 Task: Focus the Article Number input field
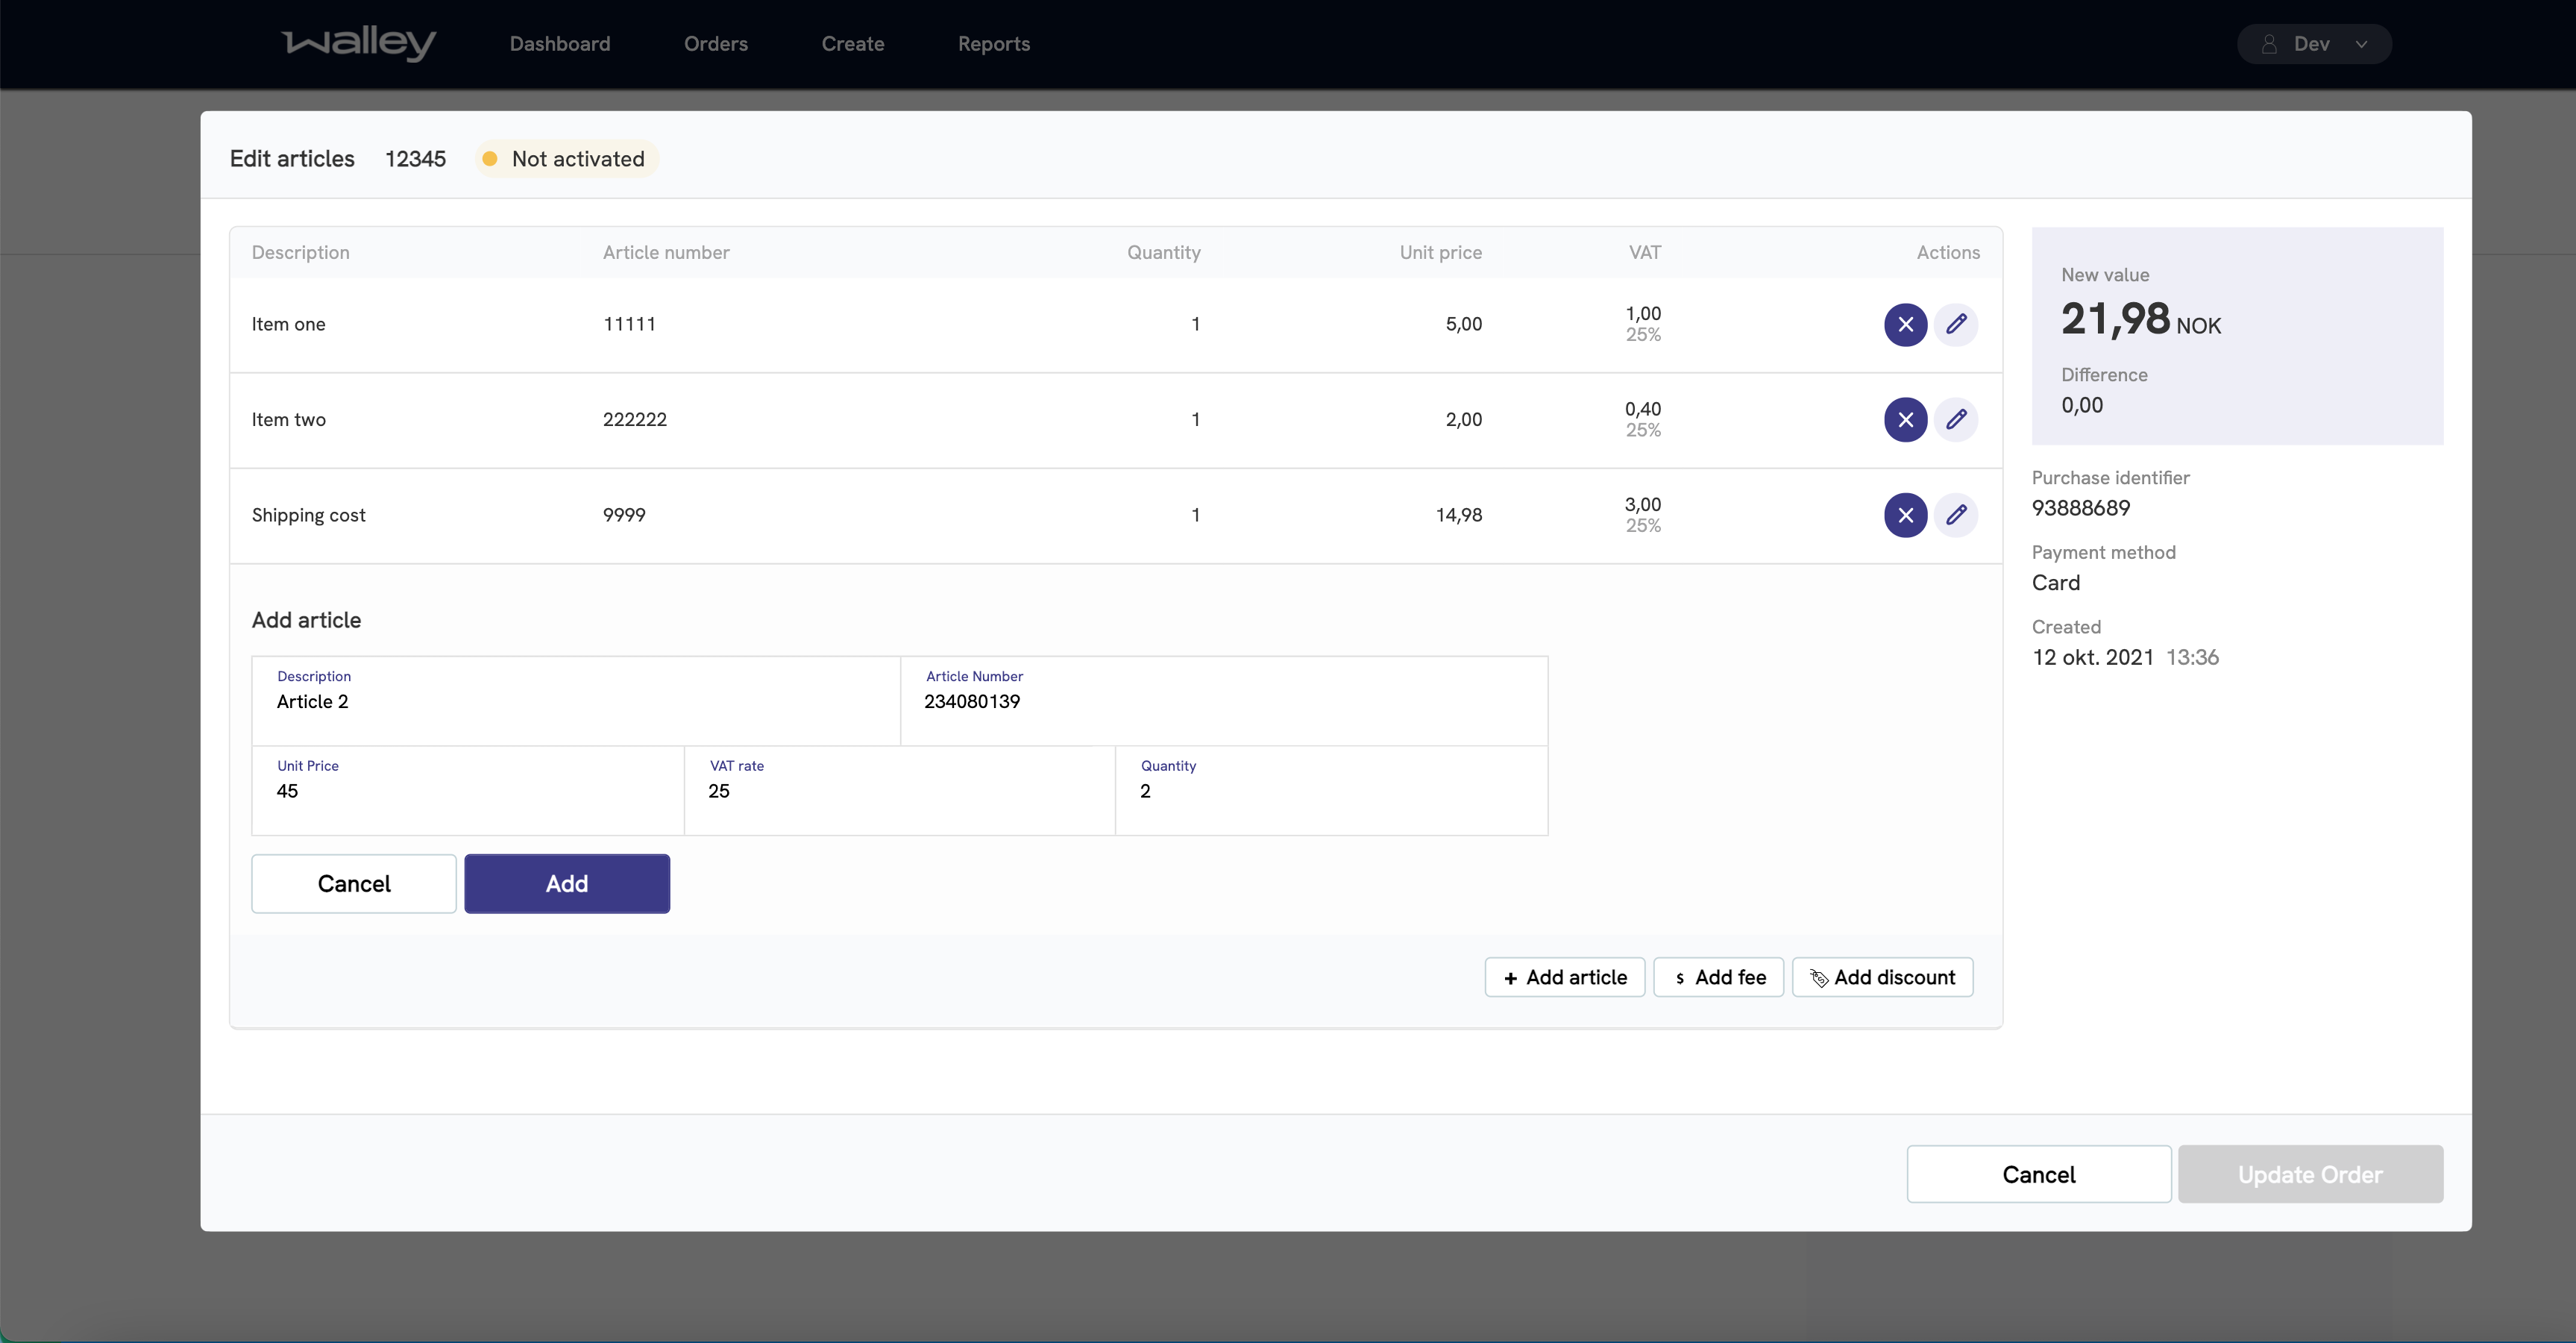(1224, 701)
